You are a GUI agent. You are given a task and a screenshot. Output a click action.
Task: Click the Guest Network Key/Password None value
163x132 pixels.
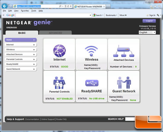(x=133, y=100)
